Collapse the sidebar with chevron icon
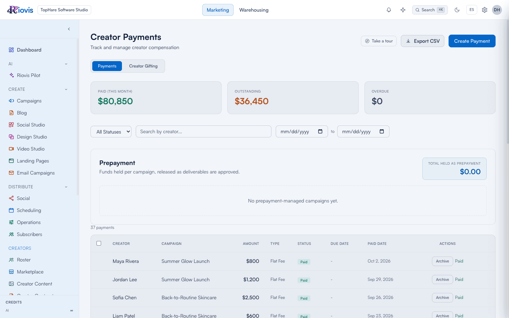The height and width of the screenshot is (318, 509). [69, 29]
